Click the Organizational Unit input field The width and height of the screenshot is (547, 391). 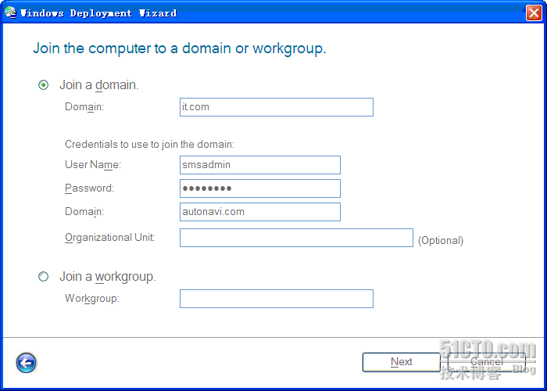coord(296,238)
